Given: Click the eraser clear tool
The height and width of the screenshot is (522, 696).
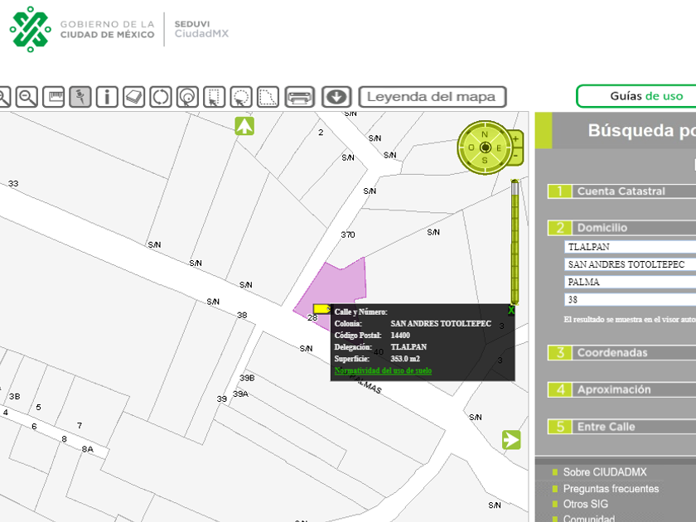Looking at the screenshot, I should click(134, 97).
